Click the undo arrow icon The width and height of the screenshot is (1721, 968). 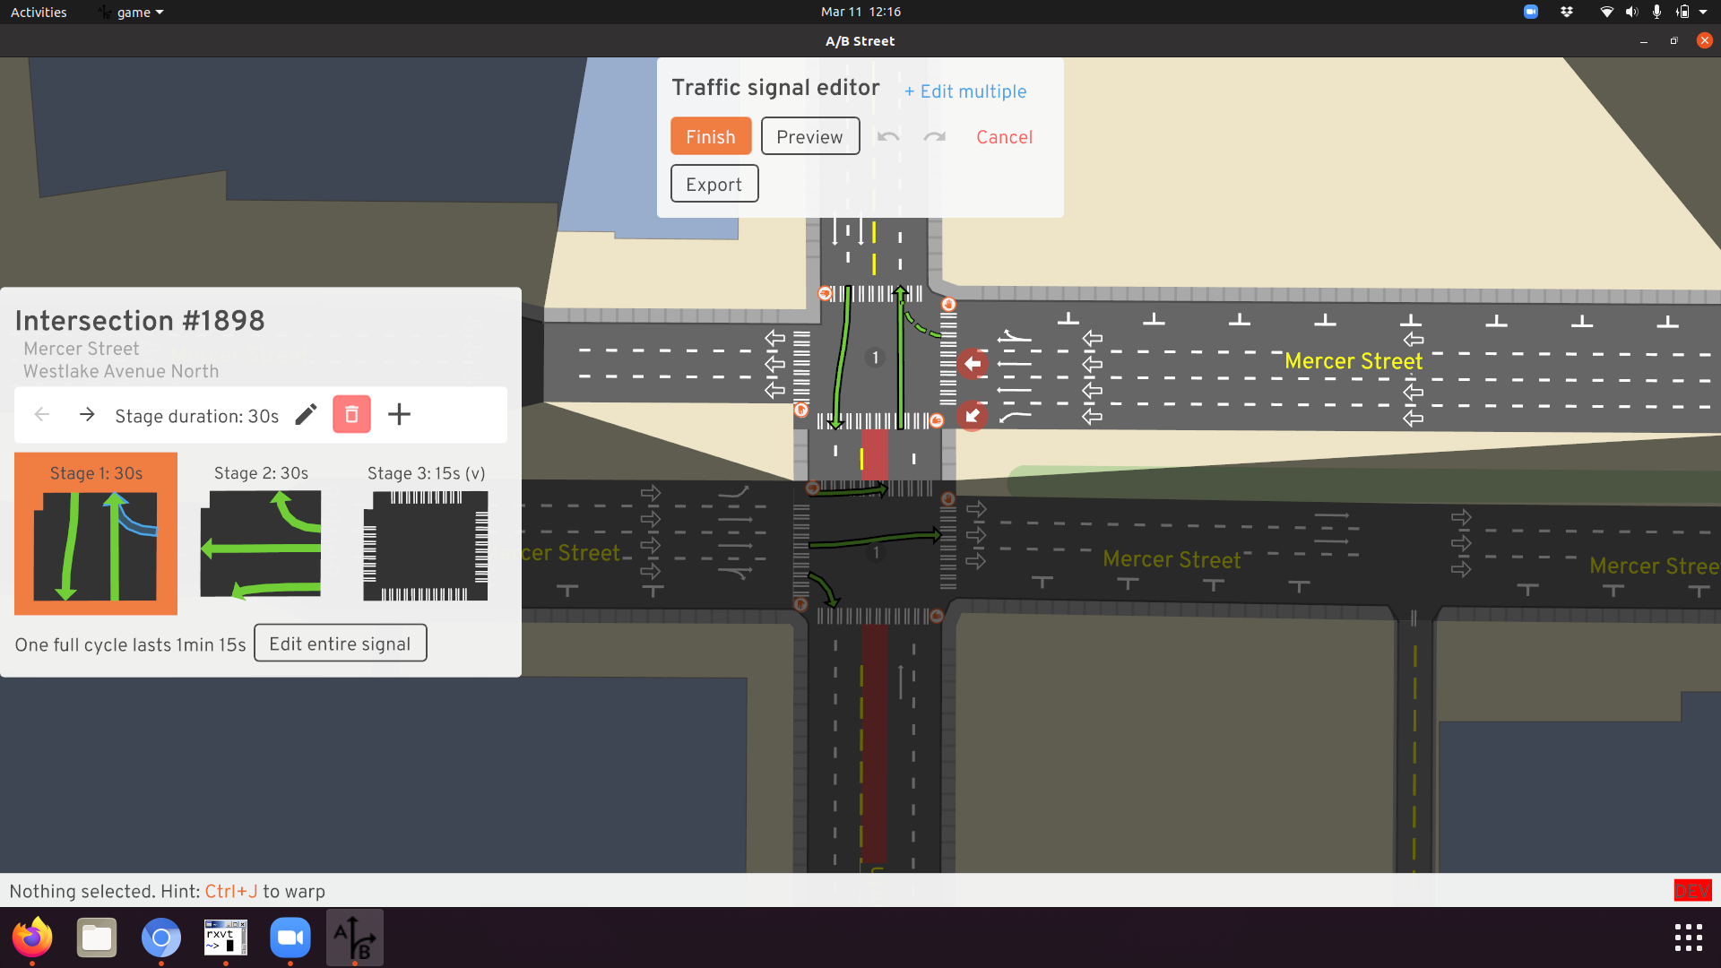pos(888,137)
